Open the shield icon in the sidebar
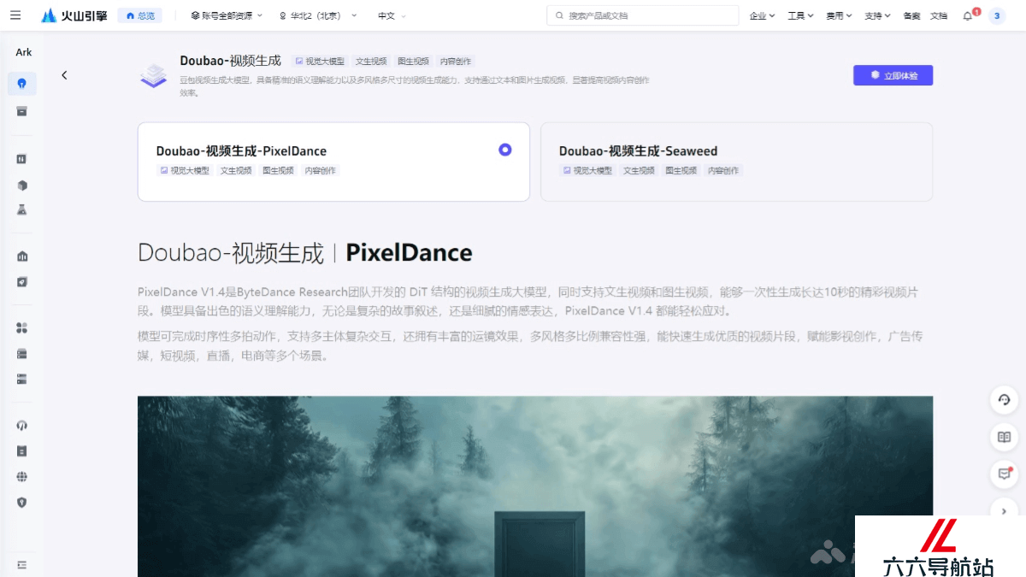This screenshot has height=577, width=1026. pyautogui.click(x=22, y=503)
